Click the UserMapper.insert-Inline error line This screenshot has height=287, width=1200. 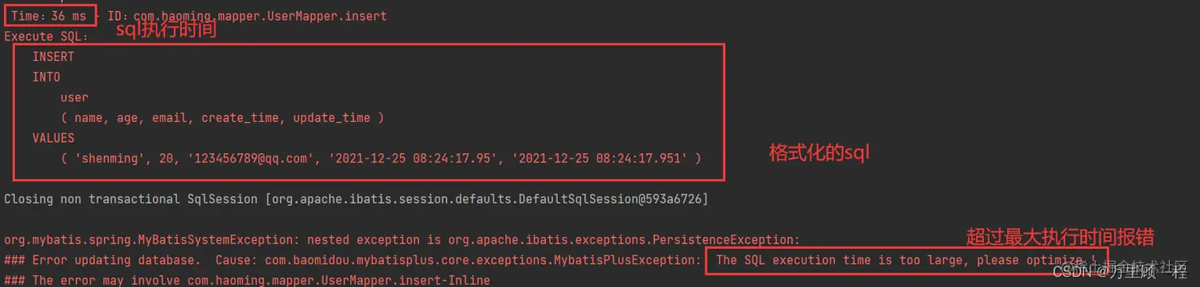click(247, 280)
